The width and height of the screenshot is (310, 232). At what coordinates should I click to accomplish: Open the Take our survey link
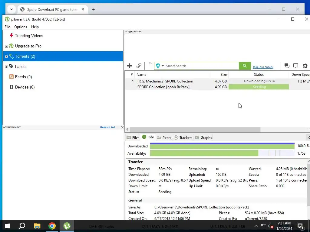[263, 67]
